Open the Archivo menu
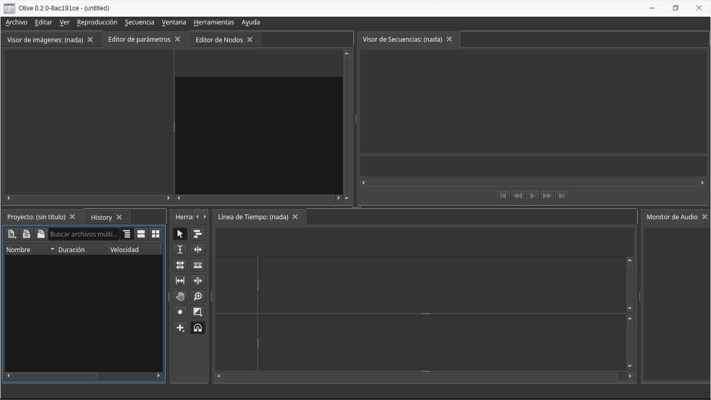Screen dimensions: 711x400 (17, 22)
